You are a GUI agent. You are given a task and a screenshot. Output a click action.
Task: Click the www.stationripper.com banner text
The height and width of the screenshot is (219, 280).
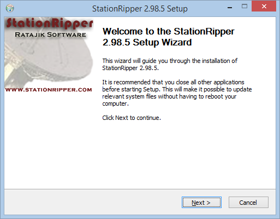[49, 90]
